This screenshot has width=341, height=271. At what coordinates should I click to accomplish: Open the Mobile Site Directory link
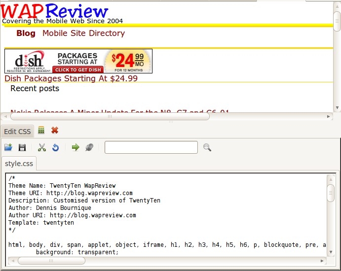83,34
